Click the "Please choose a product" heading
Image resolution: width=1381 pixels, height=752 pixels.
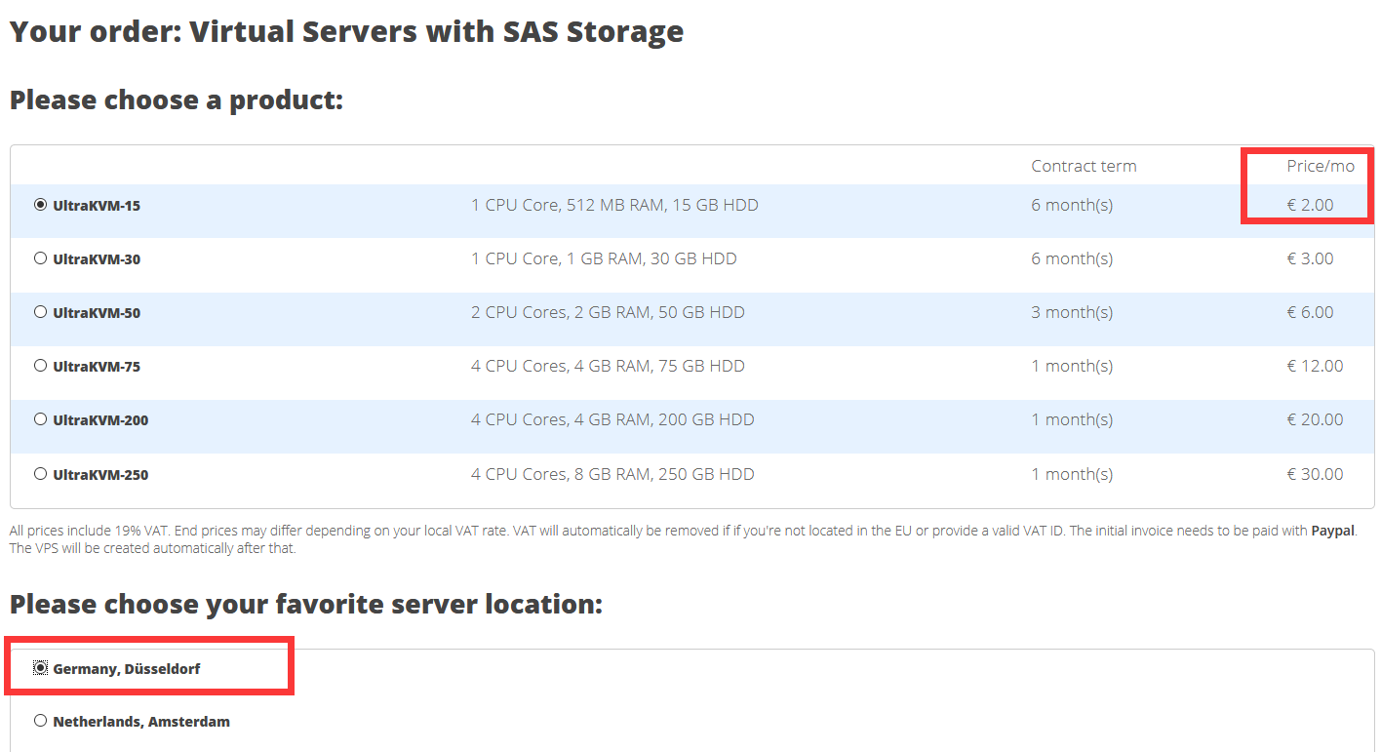click(177, 99)
